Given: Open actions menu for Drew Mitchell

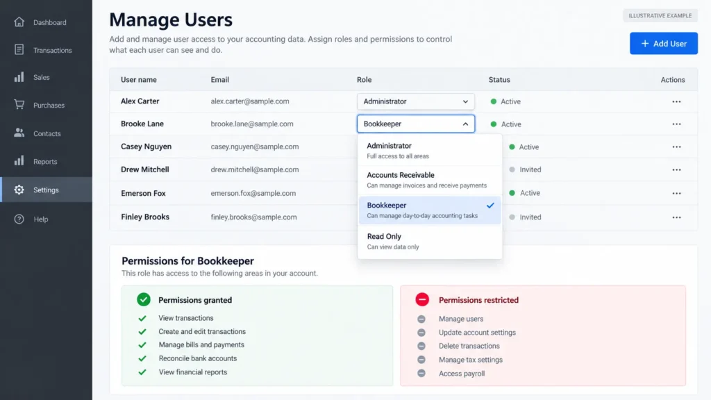Looking at the screenshot, I should pyautogui.click(x=676, y=169).
